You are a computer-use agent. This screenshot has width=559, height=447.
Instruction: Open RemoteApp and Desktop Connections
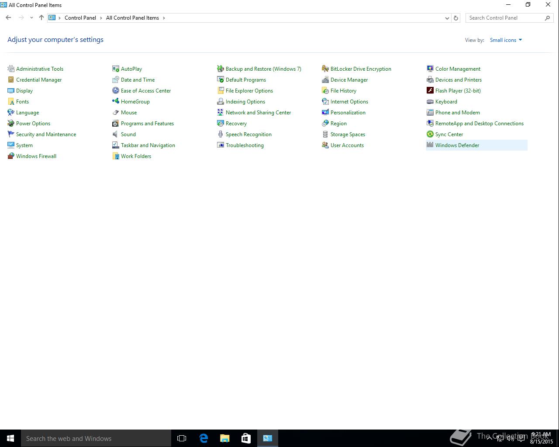pyautogui.click(x=480, y=124)
